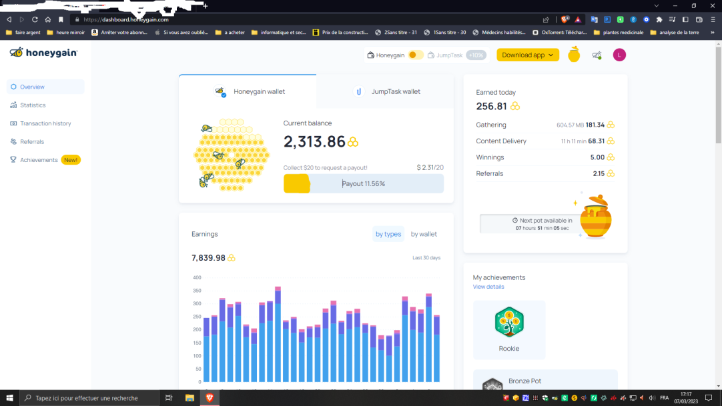Viewport: 722px width, 406px height.
Task: Open the Brave wallet icon
Action: point(699,19)
